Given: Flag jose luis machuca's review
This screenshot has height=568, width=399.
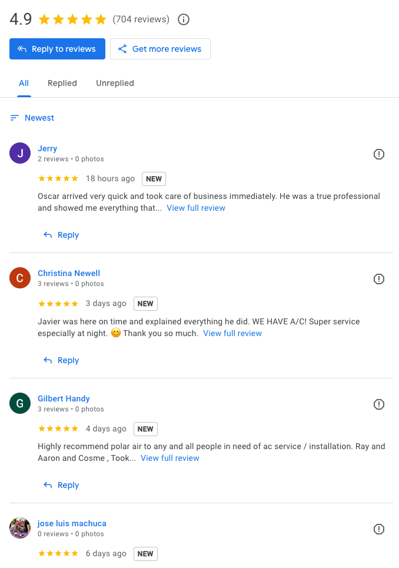Looking at the screenshot, I should coord(379,529).
